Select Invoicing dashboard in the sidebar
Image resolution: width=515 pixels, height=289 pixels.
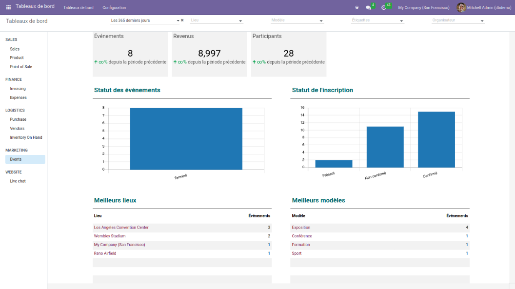point(18,89)
